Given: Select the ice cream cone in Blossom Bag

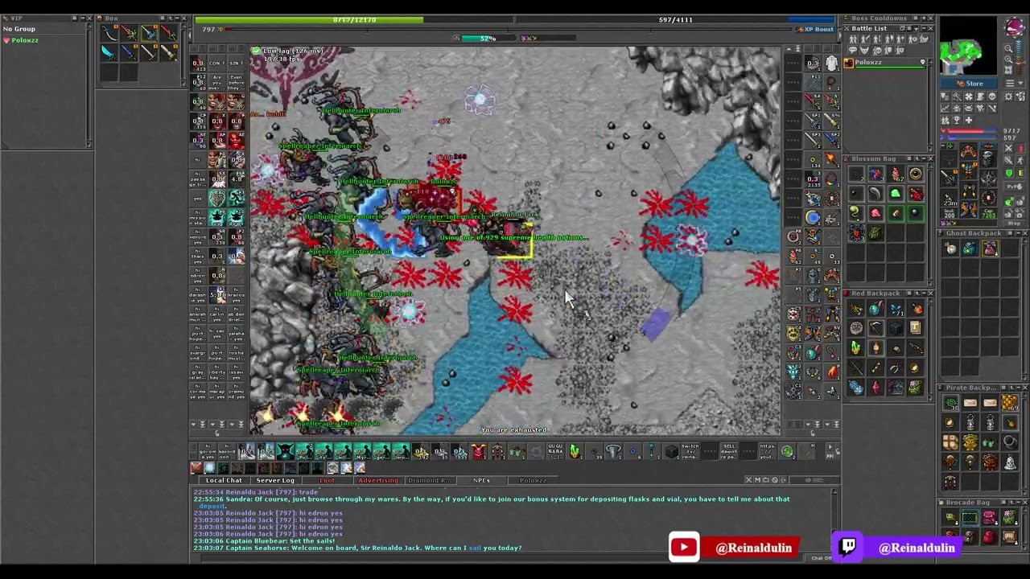Looking at the screenshot, I should pyautogui.click(x=896, y=175).
